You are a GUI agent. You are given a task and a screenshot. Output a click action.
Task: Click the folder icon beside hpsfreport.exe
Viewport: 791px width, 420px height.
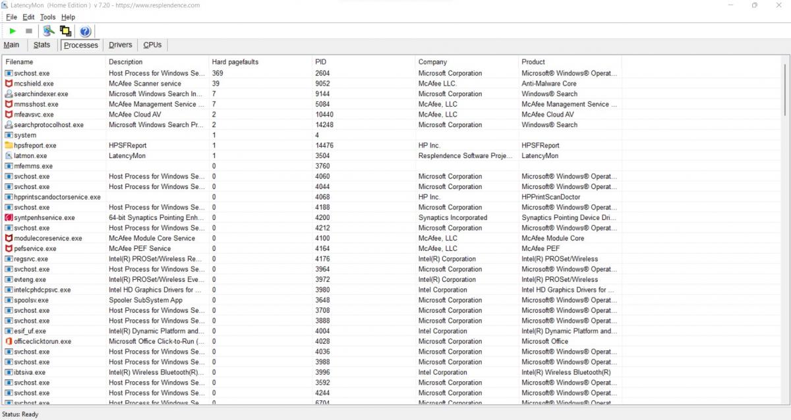[9, 145]
